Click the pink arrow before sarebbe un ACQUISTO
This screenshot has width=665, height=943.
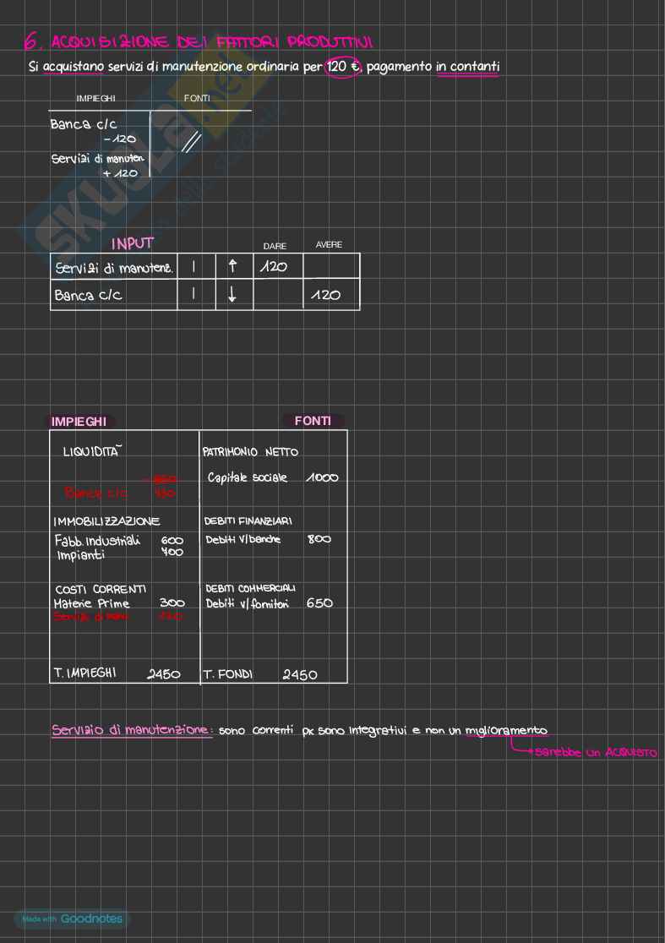point(521,749)
